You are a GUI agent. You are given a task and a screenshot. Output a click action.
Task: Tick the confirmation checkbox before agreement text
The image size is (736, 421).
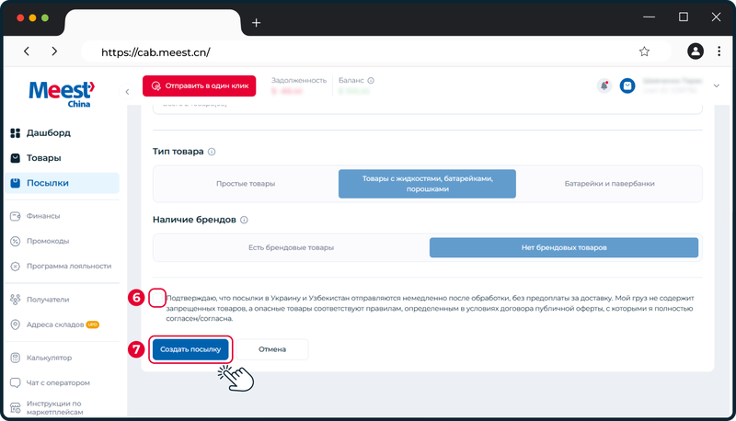click(x=157, y=298)
